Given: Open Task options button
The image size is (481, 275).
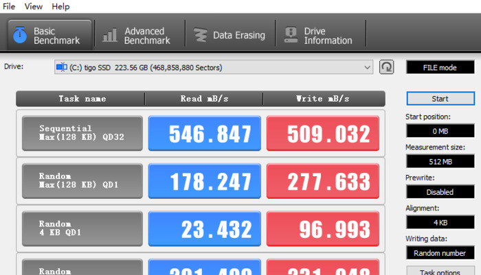Looking at the screenshot, I should tap(440, 271).
